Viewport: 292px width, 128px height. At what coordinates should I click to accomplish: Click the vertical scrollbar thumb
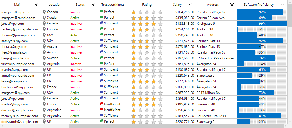(290, 15)
